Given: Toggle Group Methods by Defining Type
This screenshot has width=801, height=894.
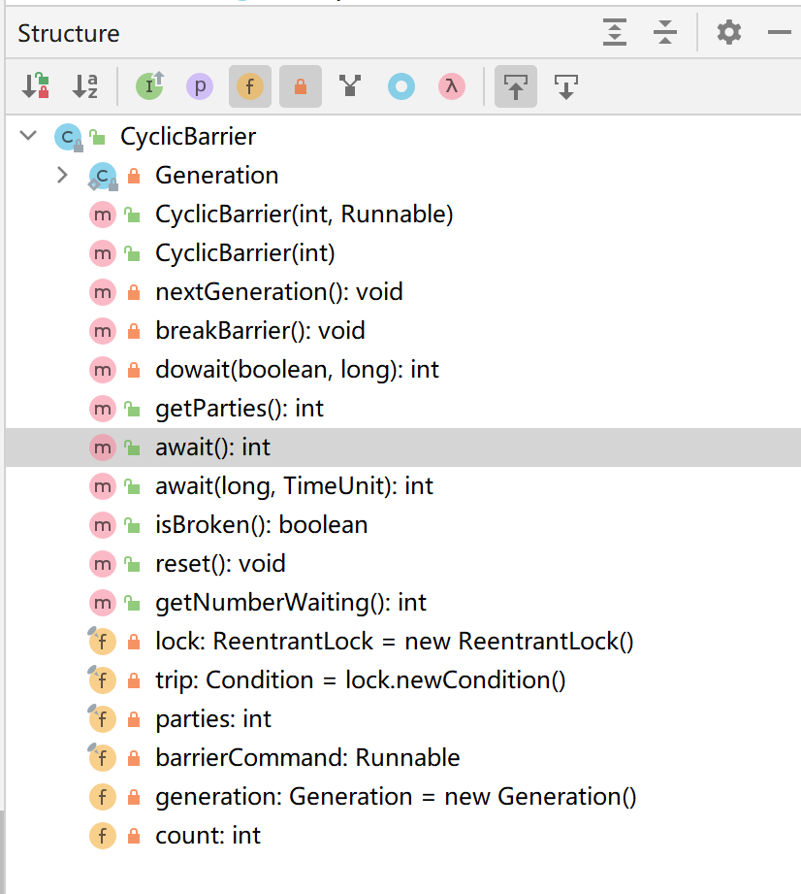Looking at the screenshot, I should [350, 86].
